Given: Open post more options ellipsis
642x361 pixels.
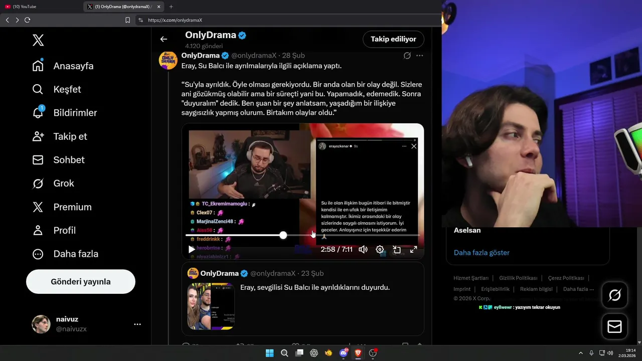Looking at the screenshot, I should 420,56.
